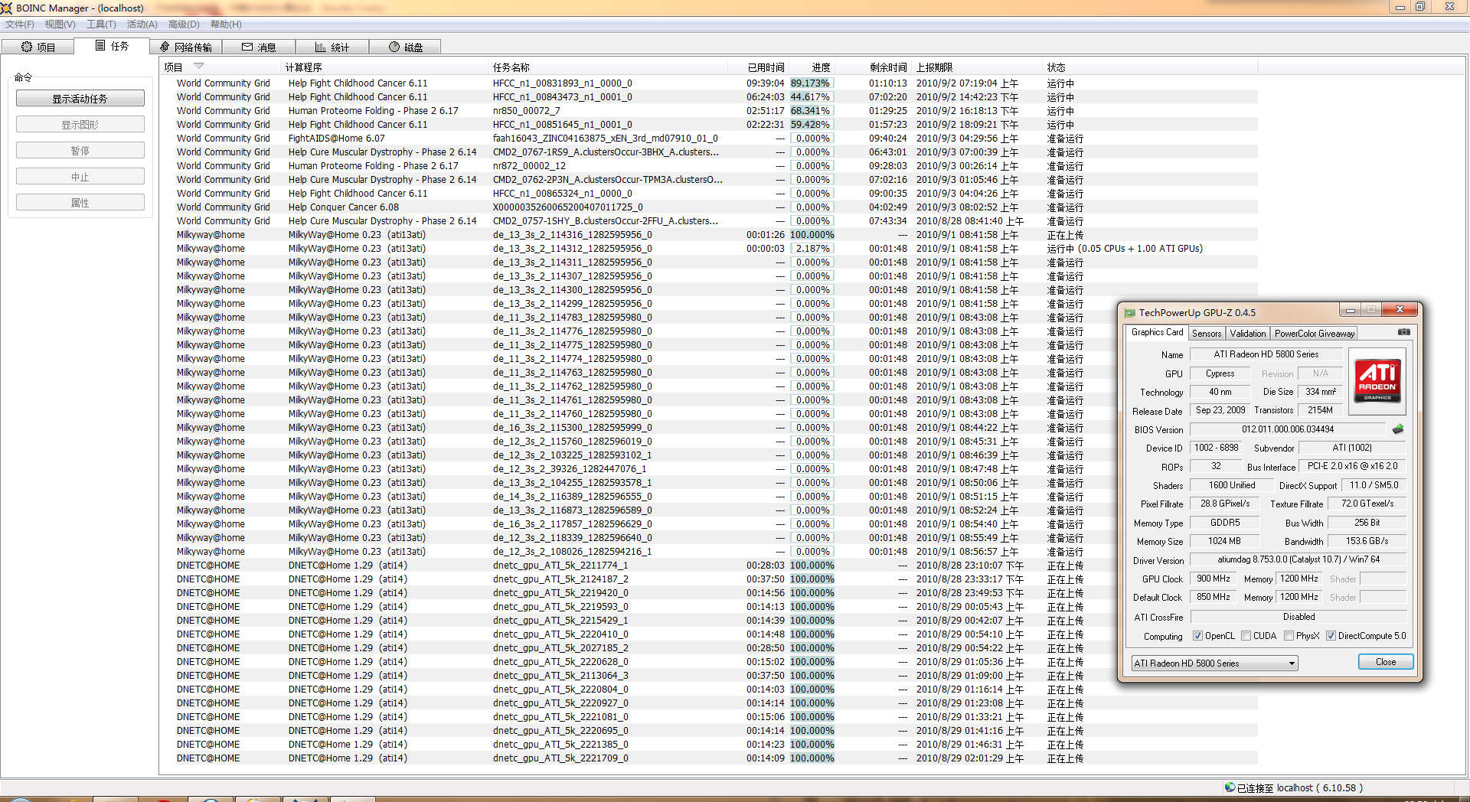Screen dimensions: 1470x802
Task: Switch to the 项目 tab
Action: point(38,47)
